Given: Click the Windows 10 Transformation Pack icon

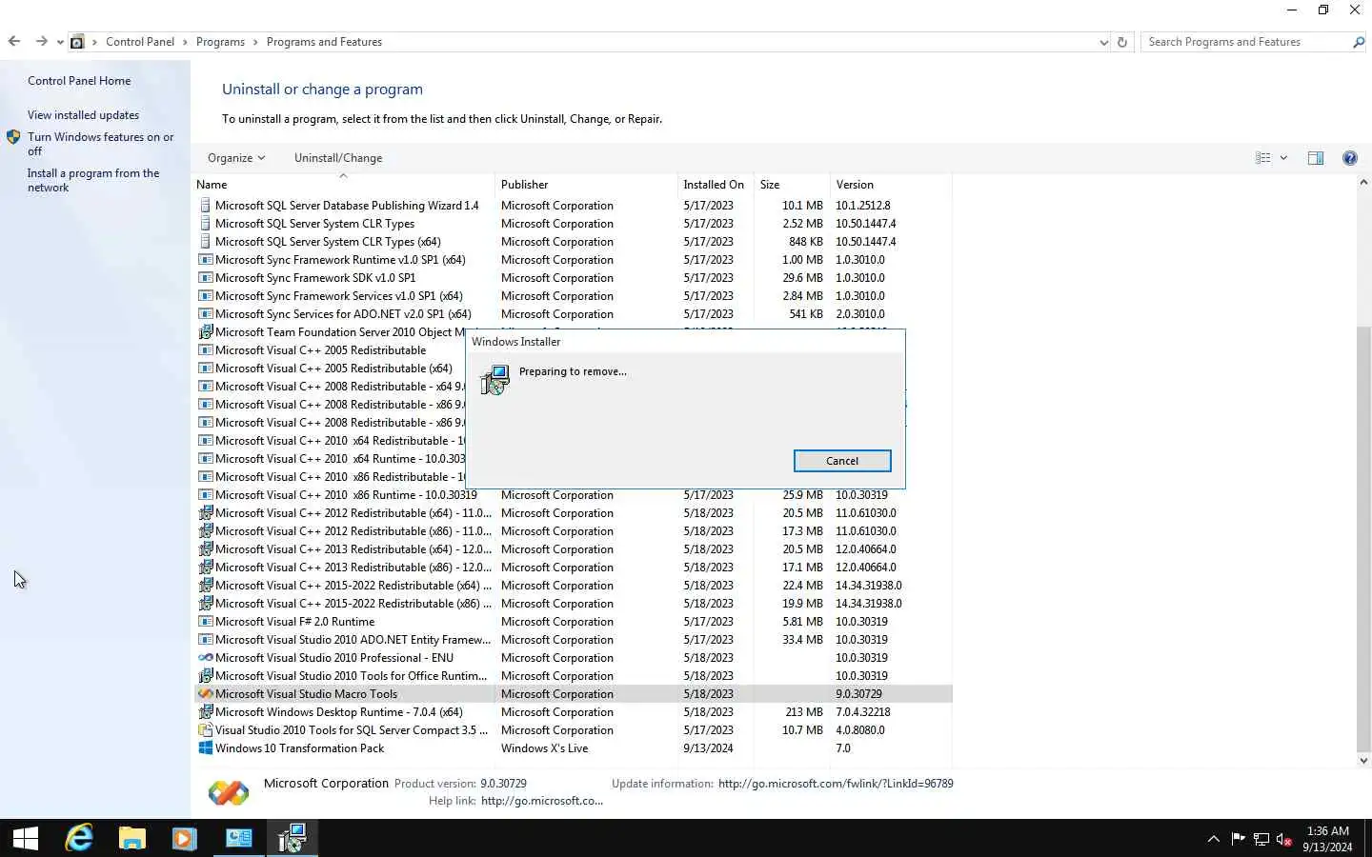Looking at the screenshot, I should (x=205, y=748).
